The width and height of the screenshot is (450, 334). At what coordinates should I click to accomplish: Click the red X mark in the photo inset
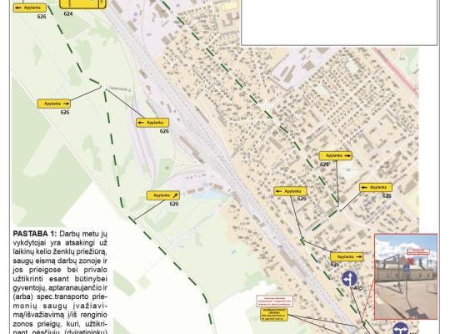[x=410, y=261]
